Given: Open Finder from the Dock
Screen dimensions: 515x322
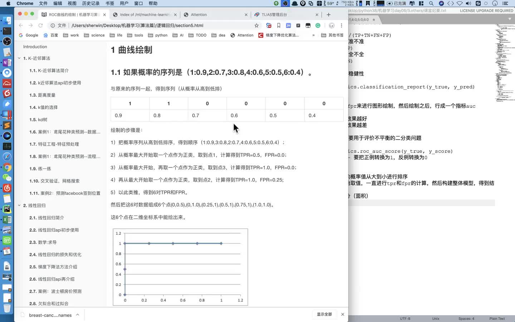Looking at the screenshot, I should pos(7,20).
